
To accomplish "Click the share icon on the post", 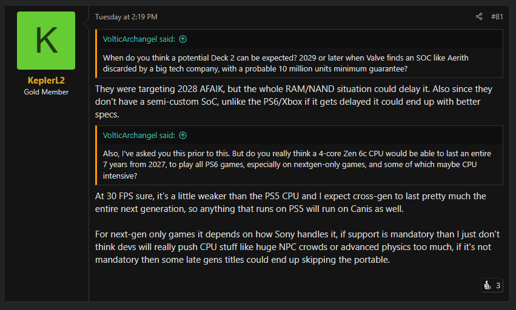I will [x=479, y=16].
